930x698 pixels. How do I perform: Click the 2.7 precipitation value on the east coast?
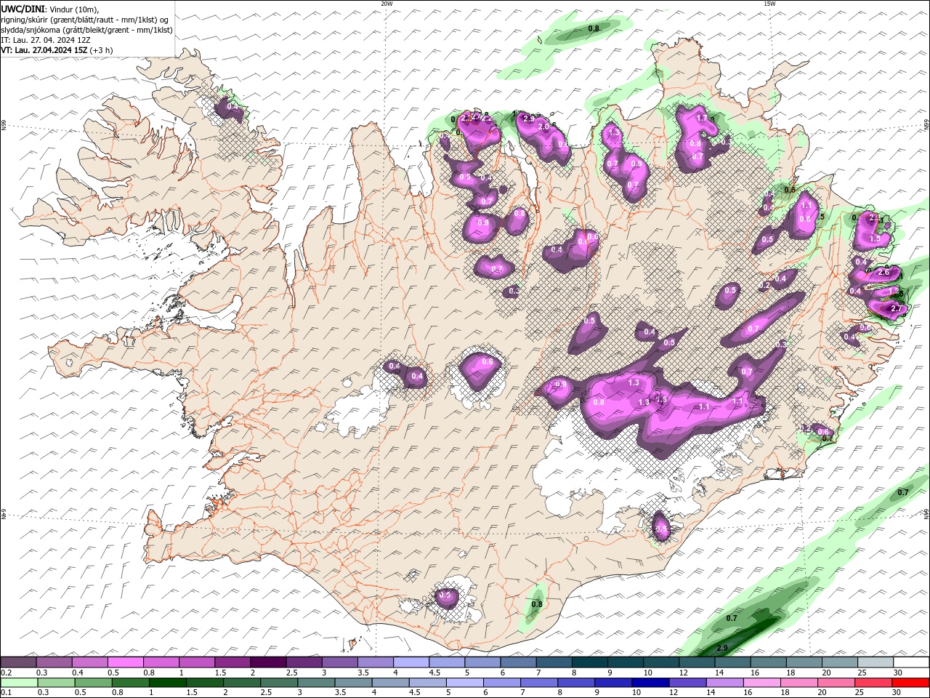(x=896, y=308)
